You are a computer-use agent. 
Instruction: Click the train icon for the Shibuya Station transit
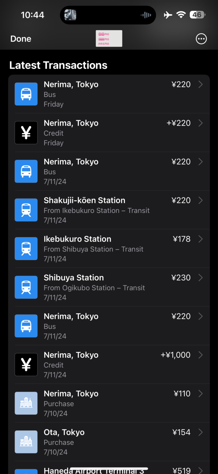pyautogui.click(x=26, y=287)
